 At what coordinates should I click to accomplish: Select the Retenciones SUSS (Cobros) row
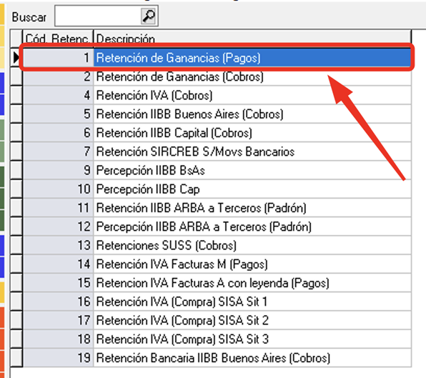click(x=217, y=245)
